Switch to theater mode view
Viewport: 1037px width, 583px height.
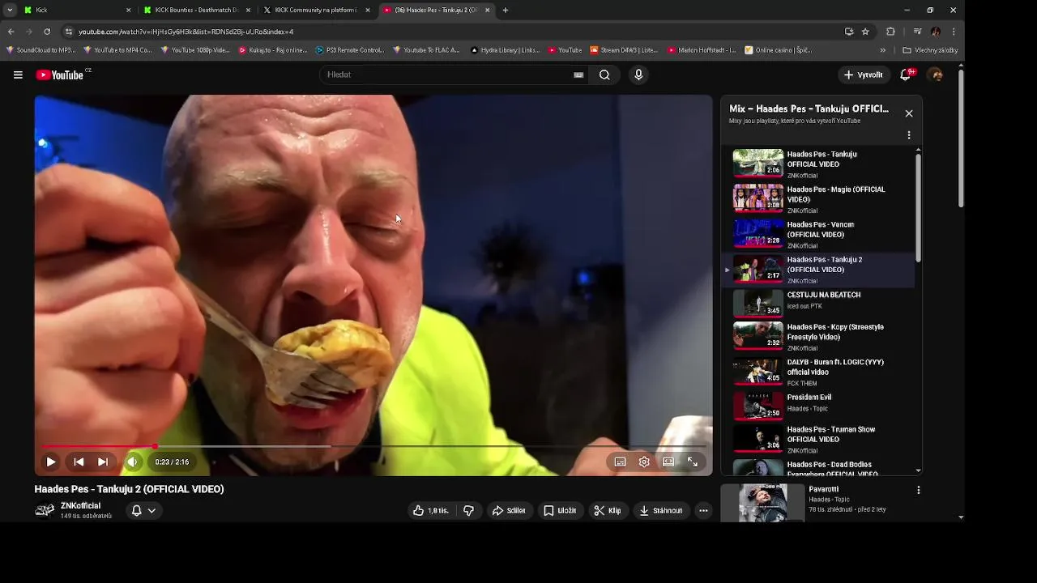coord(668,462)
